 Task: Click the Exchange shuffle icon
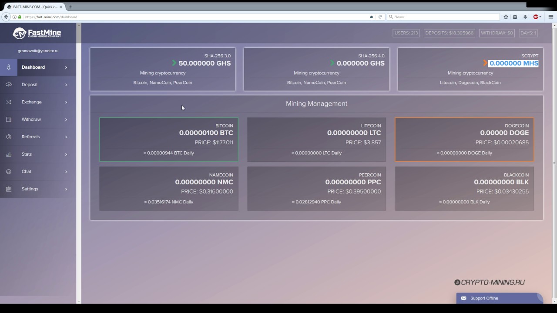pos(8,102)
